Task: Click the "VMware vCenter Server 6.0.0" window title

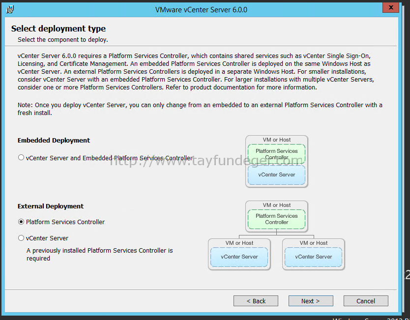Action: 201,10
